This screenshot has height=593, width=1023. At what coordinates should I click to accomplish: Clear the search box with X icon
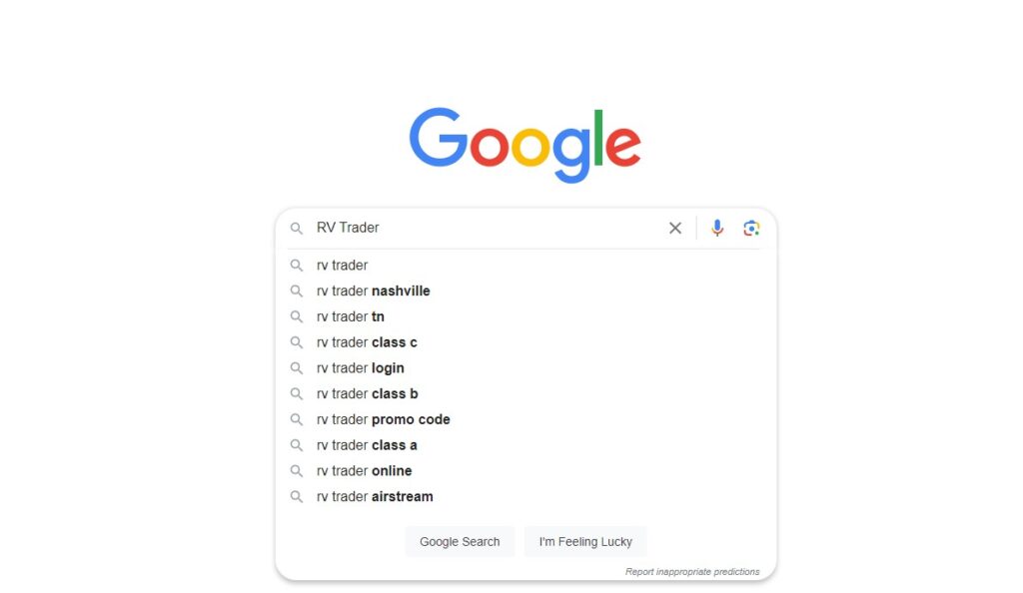[x=675, y=228]
